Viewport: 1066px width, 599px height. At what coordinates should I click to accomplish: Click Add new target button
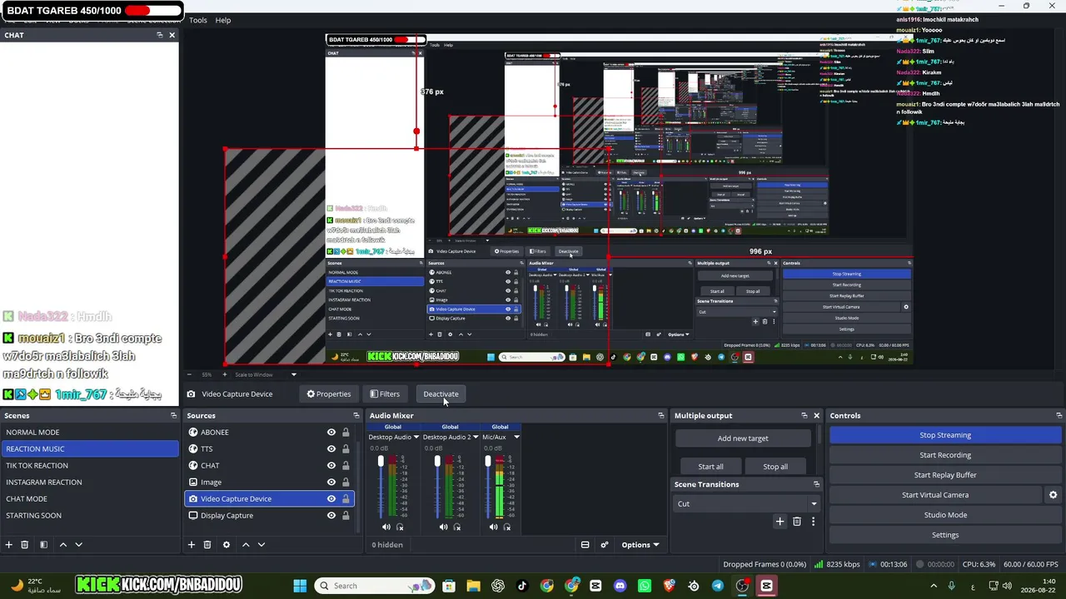743,438
